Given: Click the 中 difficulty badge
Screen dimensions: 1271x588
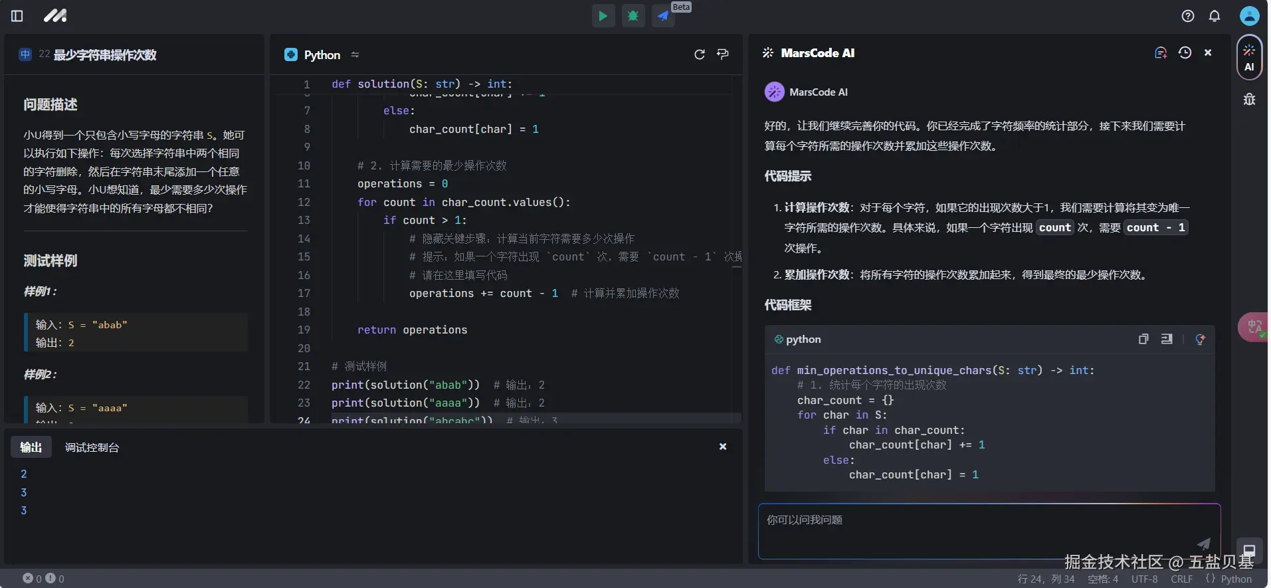Looking at the screenshot, I should [x=25, y=54].
